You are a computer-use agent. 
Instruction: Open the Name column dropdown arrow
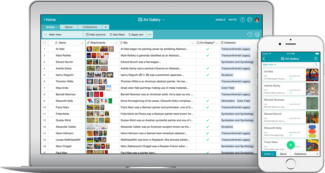[82, 43]
